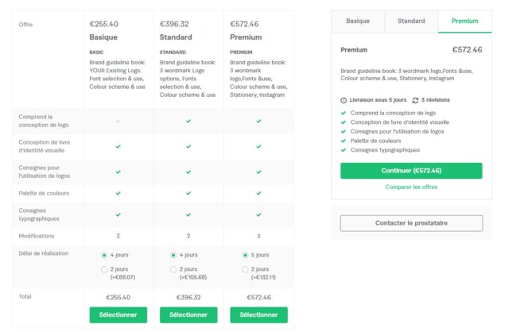Switch to the Basique tab
The height and width of the screenshot is (332, 528).
point(358,21)
